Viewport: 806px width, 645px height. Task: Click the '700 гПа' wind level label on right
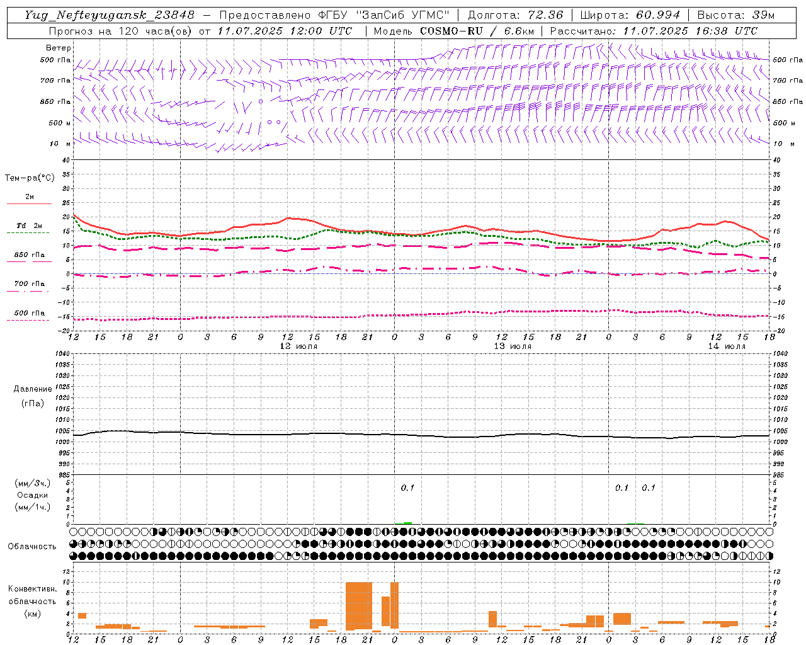(788, 81)
